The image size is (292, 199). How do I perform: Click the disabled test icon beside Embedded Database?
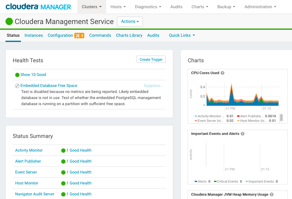(x=17, y=86)
